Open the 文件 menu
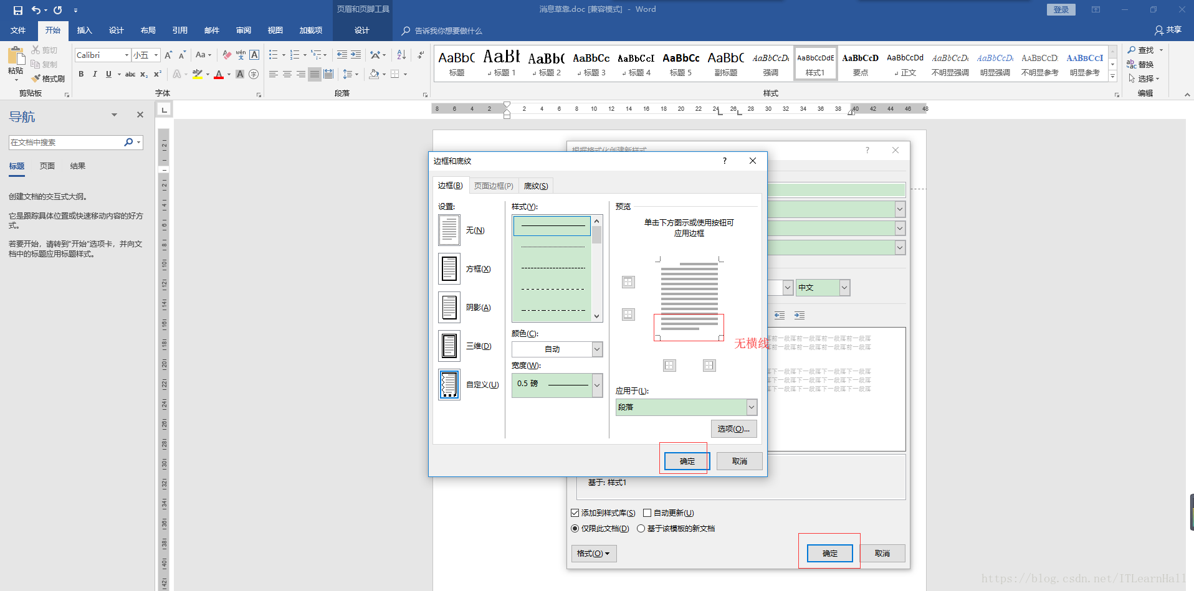The height and width of the screenshot is (591, 1194). [18, 31]
